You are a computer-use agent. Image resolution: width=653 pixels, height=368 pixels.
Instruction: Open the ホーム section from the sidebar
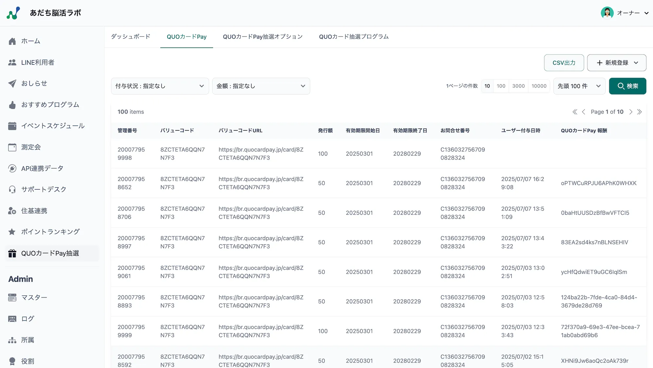click(x=31, y=41)
